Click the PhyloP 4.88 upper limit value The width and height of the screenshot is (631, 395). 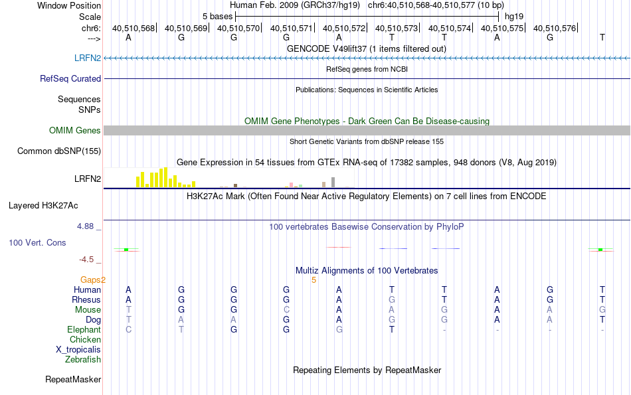[x=85, y=226]
